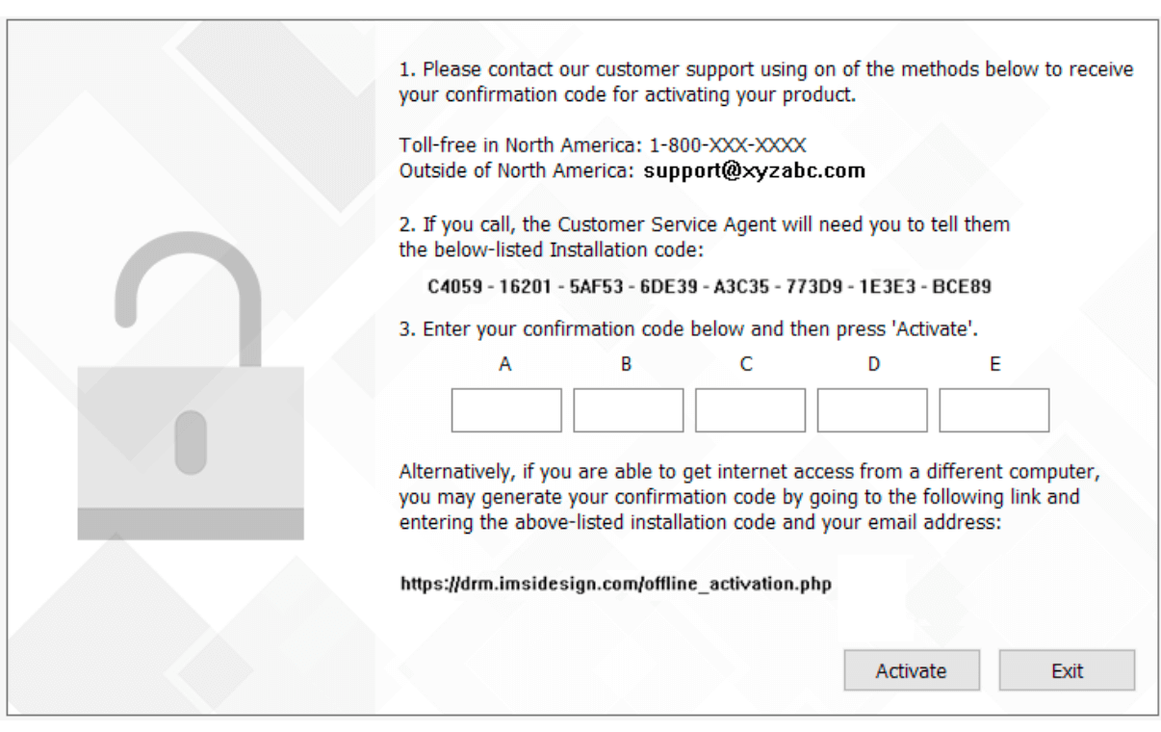Click column label D above the fields
Viewport: 1161px width, 732px height.
(x=873, y=365)
